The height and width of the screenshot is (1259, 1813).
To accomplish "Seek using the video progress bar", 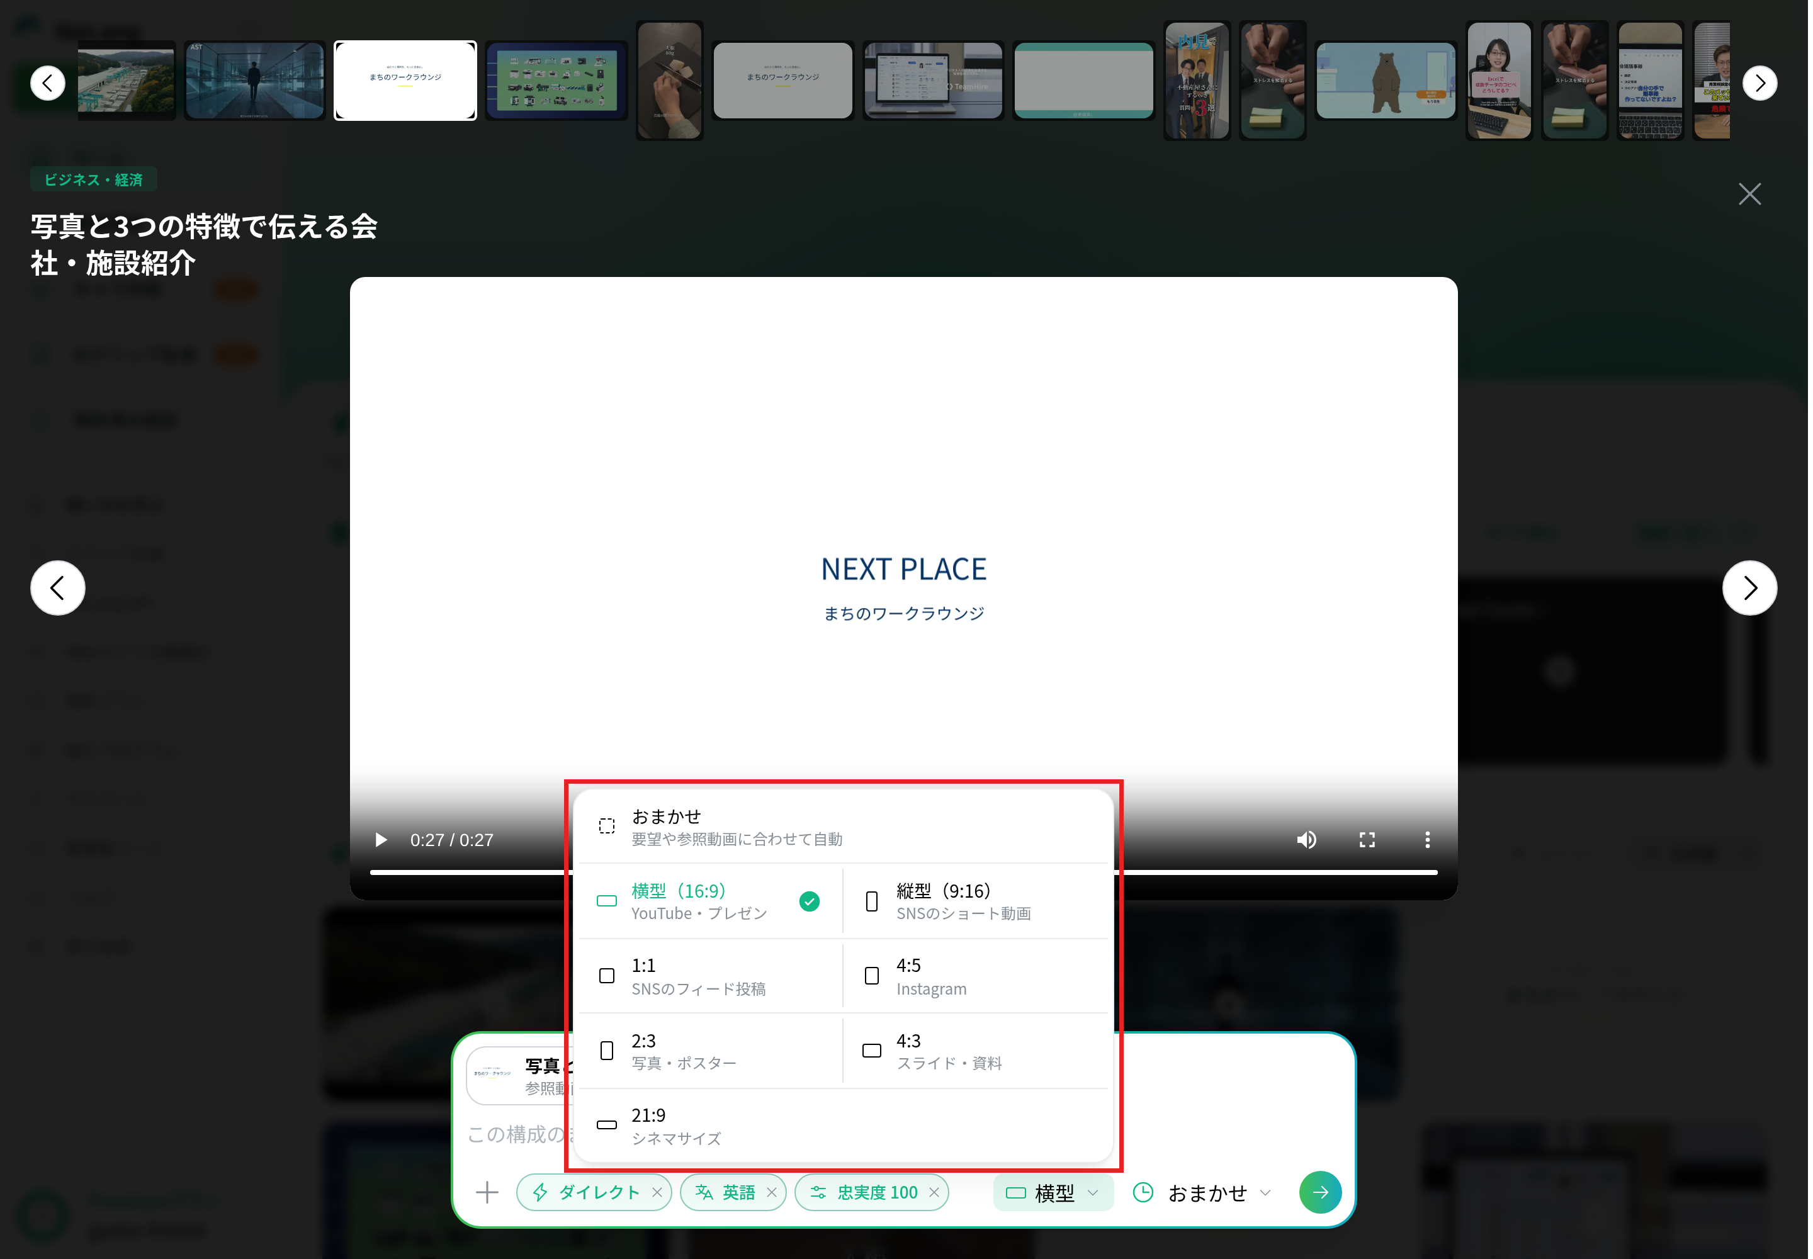I will (903, 872).
